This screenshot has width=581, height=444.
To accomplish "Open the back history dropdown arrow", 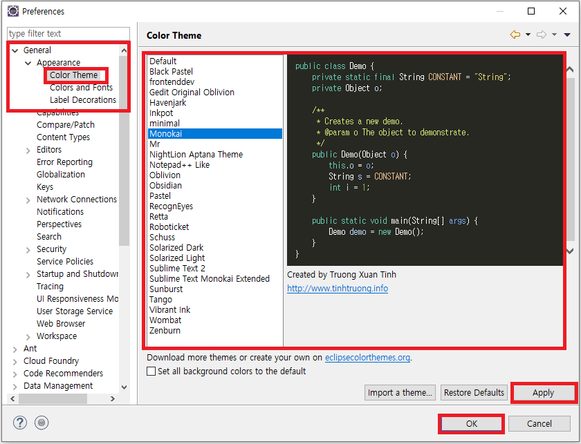I will pos(528,35).
